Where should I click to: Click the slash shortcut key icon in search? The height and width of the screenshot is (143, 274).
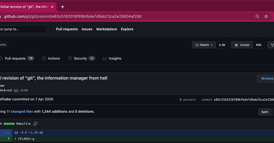[x=48, y=29]
